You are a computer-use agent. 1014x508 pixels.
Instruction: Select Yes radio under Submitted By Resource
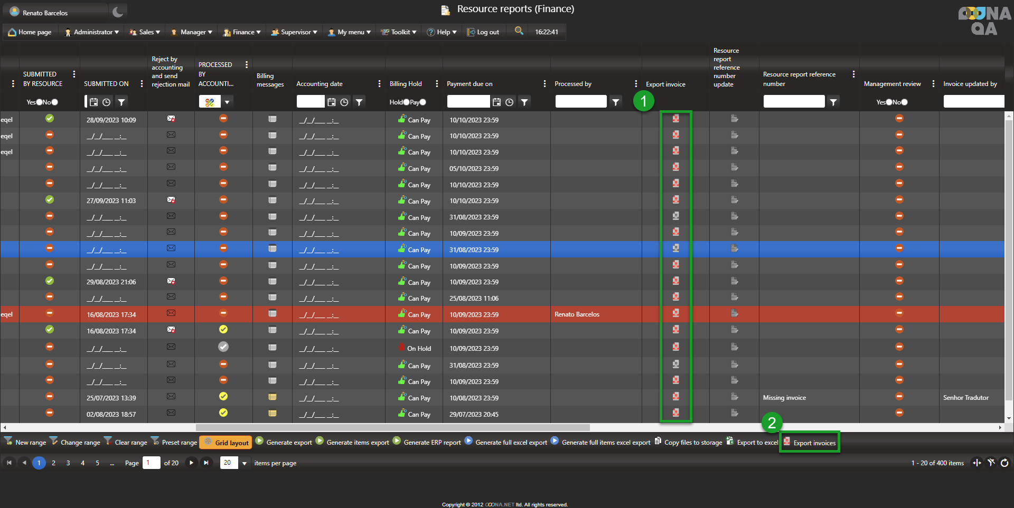(x=39, y=102)
